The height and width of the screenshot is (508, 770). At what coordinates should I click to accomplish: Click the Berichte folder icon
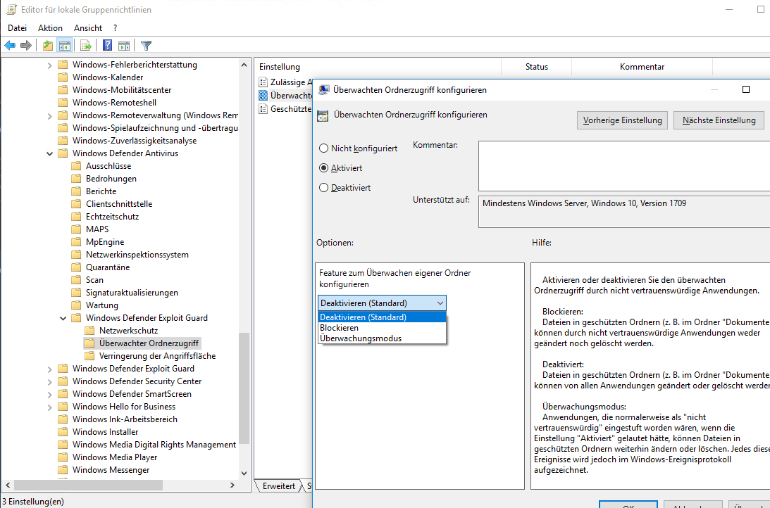pos(76,191)
